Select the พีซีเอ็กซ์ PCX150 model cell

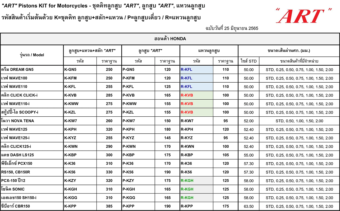32,163
